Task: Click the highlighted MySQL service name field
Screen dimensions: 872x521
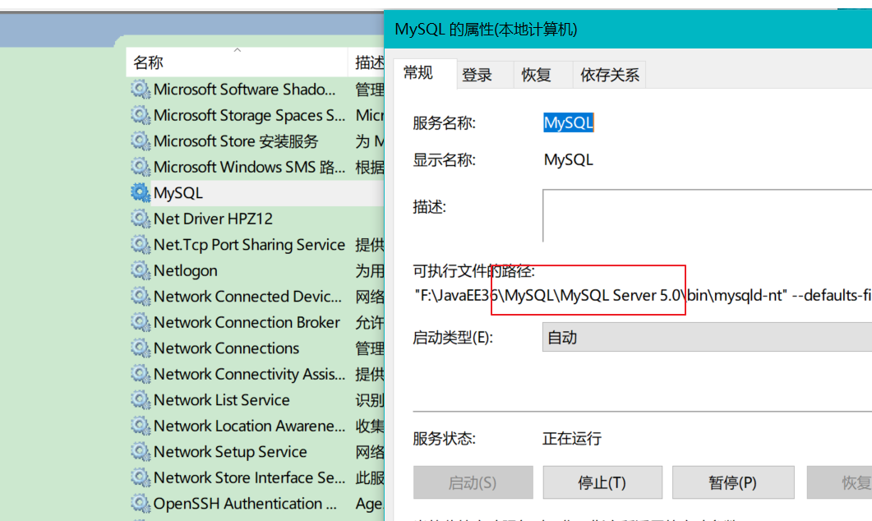Action: (569, 123)
